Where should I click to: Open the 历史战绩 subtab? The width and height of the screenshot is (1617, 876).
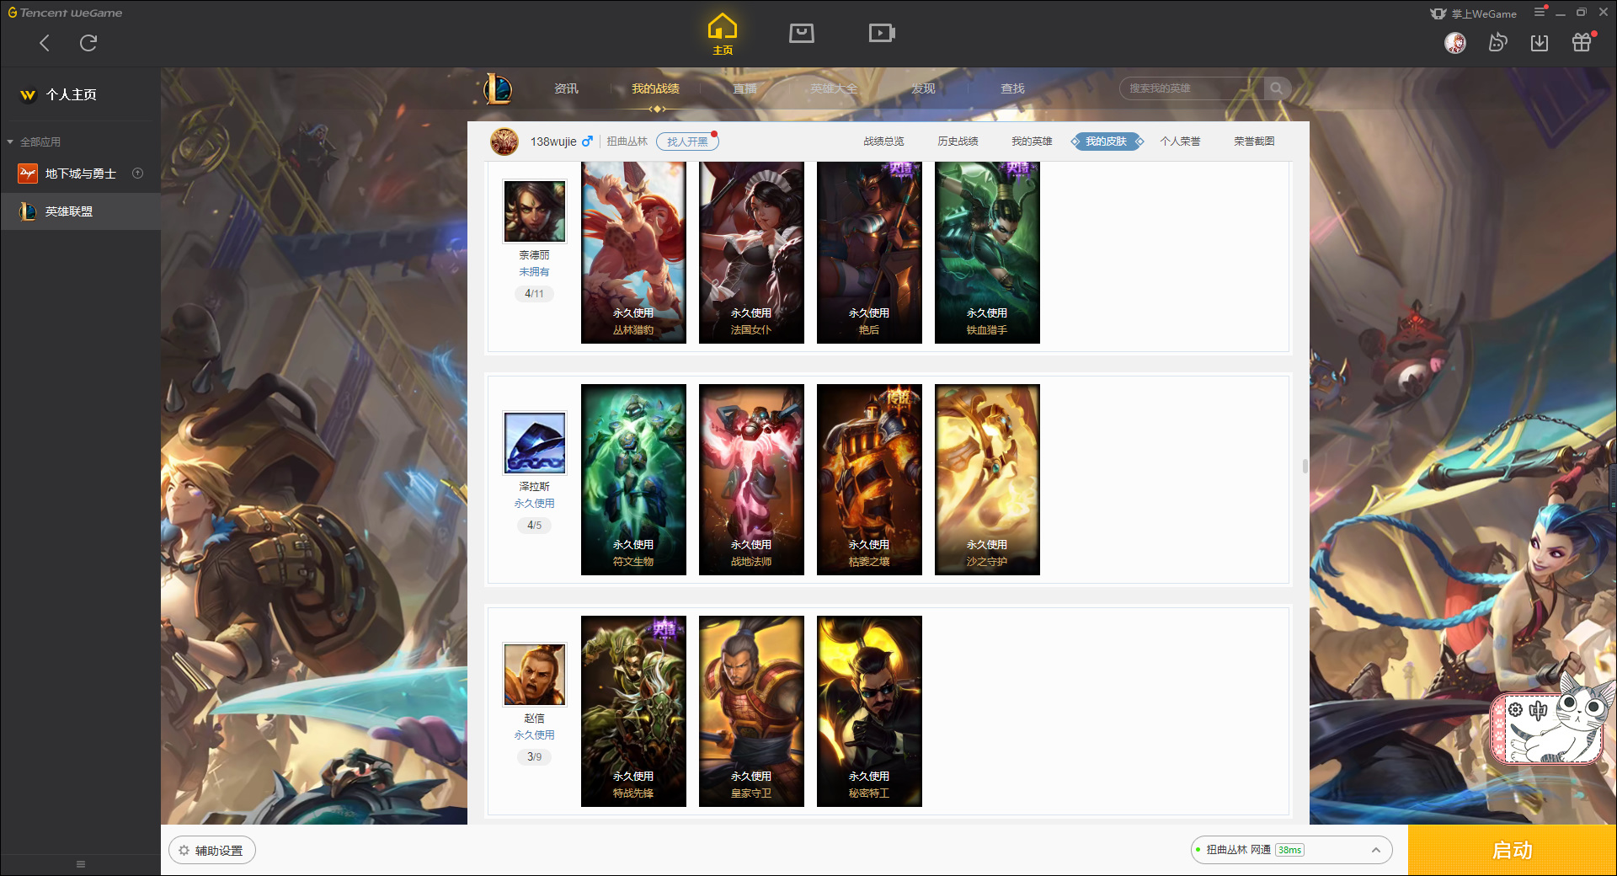pyautogui.click(x=958, y=142)
